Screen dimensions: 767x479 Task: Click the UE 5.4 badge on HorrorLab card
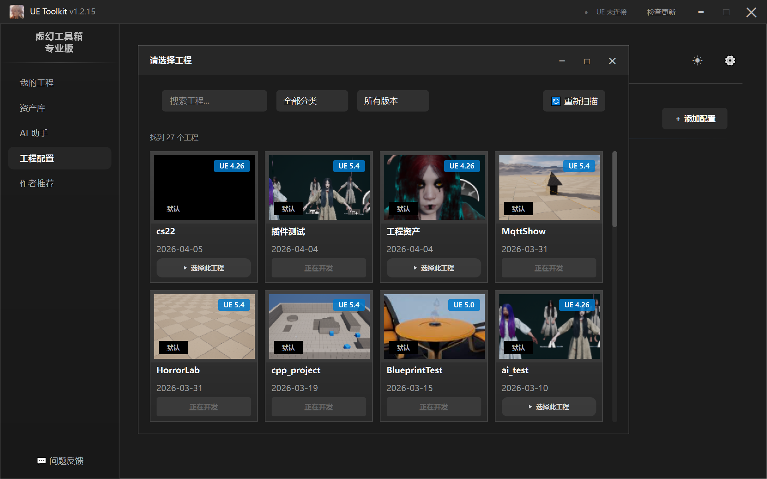[x=234, y=305]
